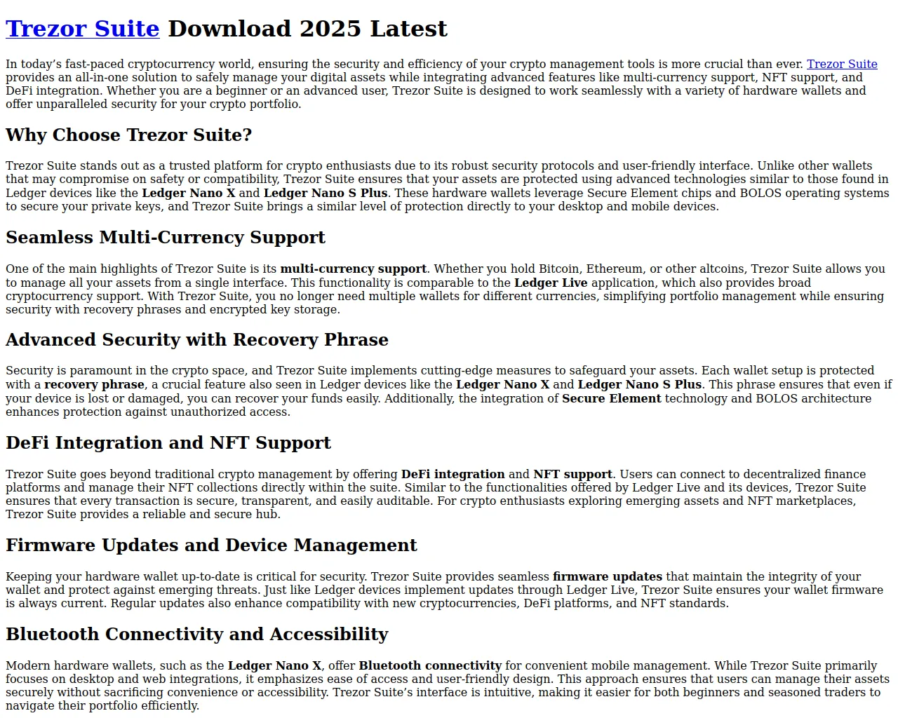Image resolution: width=898 pixels, height=718 pixels.
Task: Select the "Seamless Multi-Currency Support" heading
Action: click(x=166, y=237)
